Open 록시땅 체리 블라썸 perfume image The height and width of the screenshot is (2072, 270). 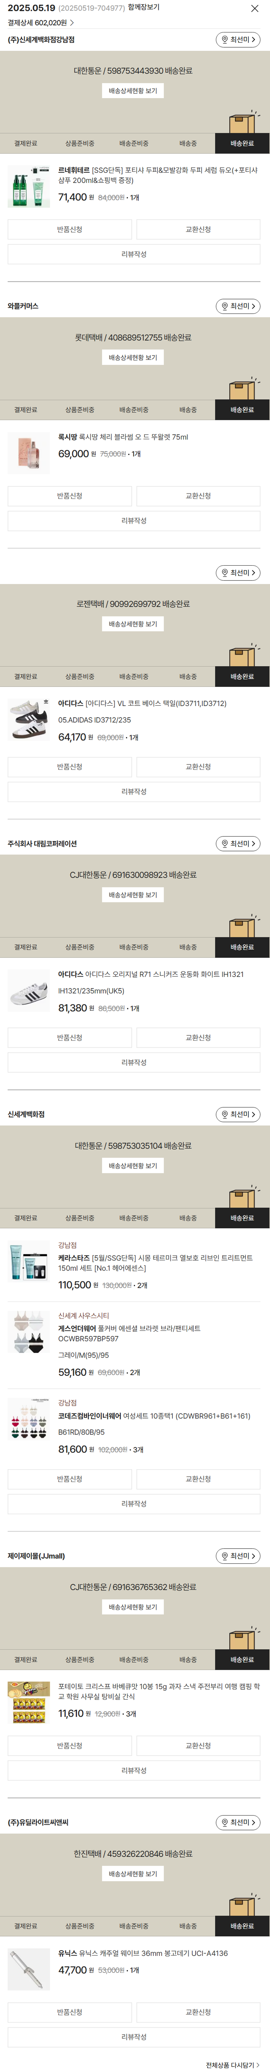click(29, 452)
